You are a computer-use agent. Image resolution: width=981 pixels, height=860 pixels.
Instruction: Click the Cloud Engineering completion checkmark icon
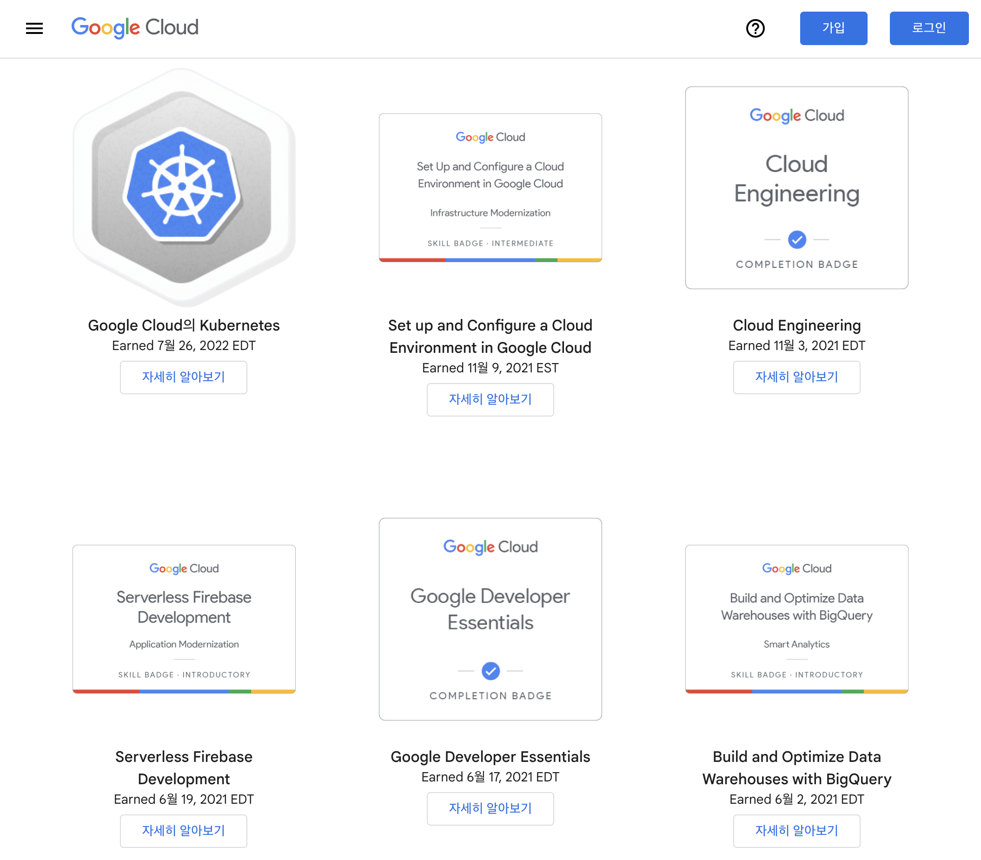[797, 239]
